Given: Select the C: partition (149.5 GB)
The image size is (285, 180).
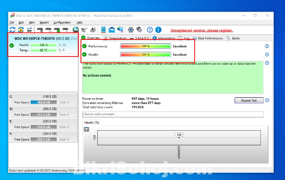Looking at the screenshot, I should 43,99.
